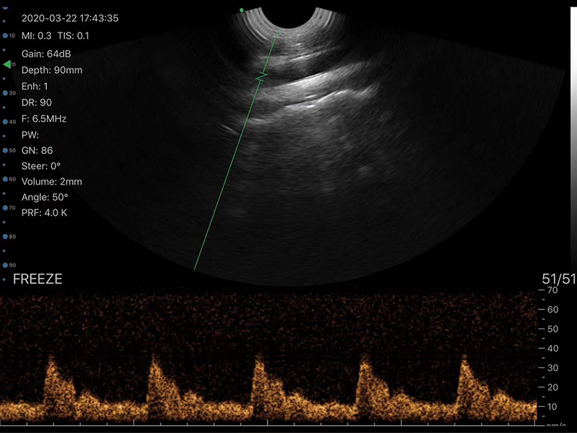Select the F: 6.5MHz frequency setting
577x433 pixels.
pos(44,118)
